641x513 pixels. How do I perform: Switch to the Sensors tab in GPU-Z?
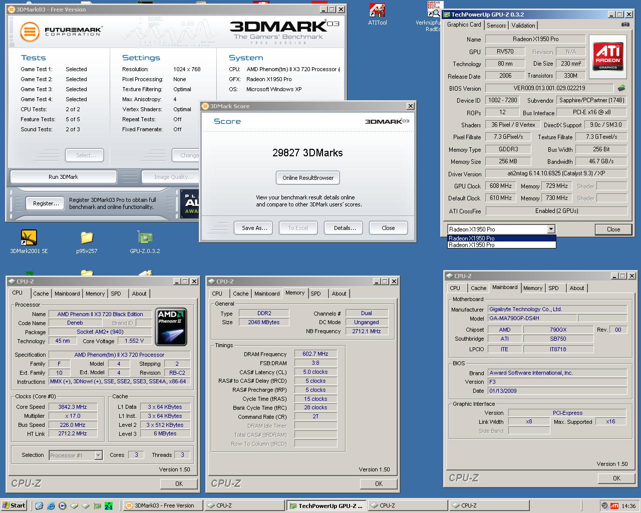tap(496, 25)
